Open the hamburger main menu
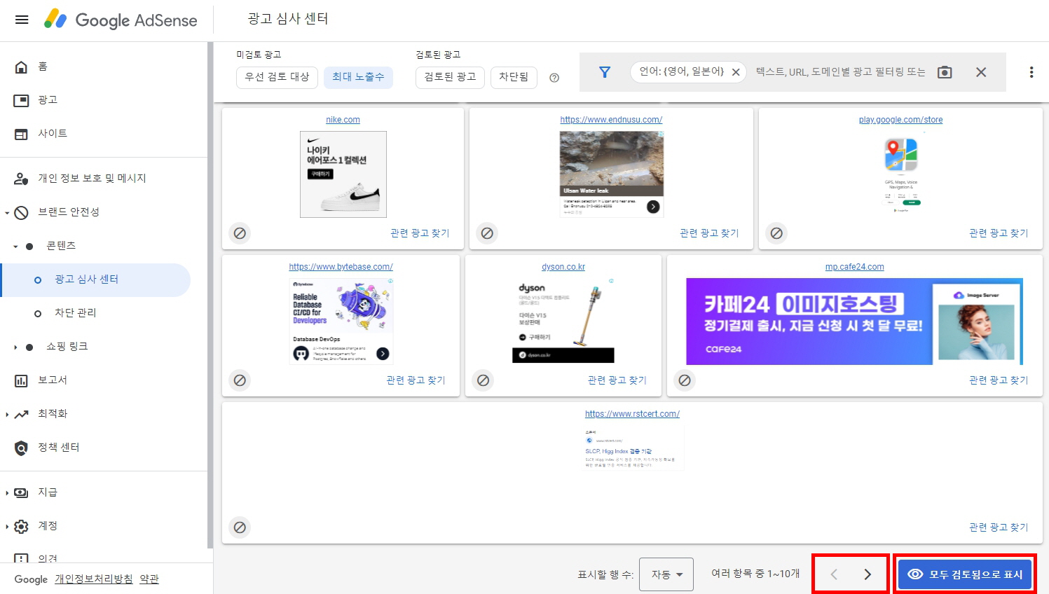Screen dimensions: 1049x594 point(22,20)
